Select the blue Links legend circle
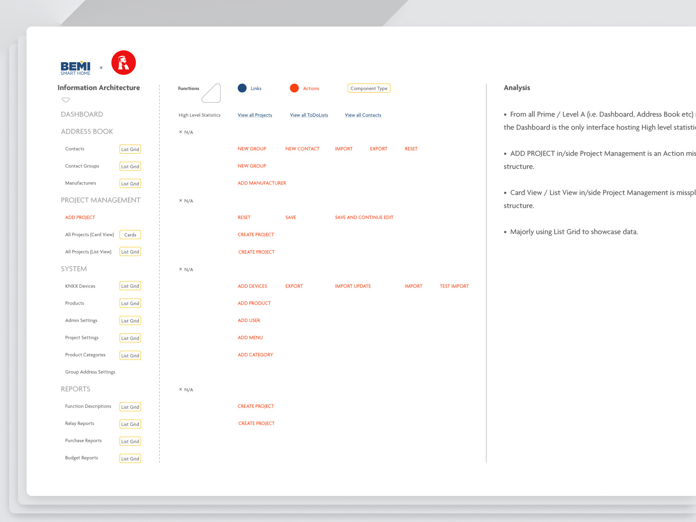The image size is (696, 522). point(242,88)
